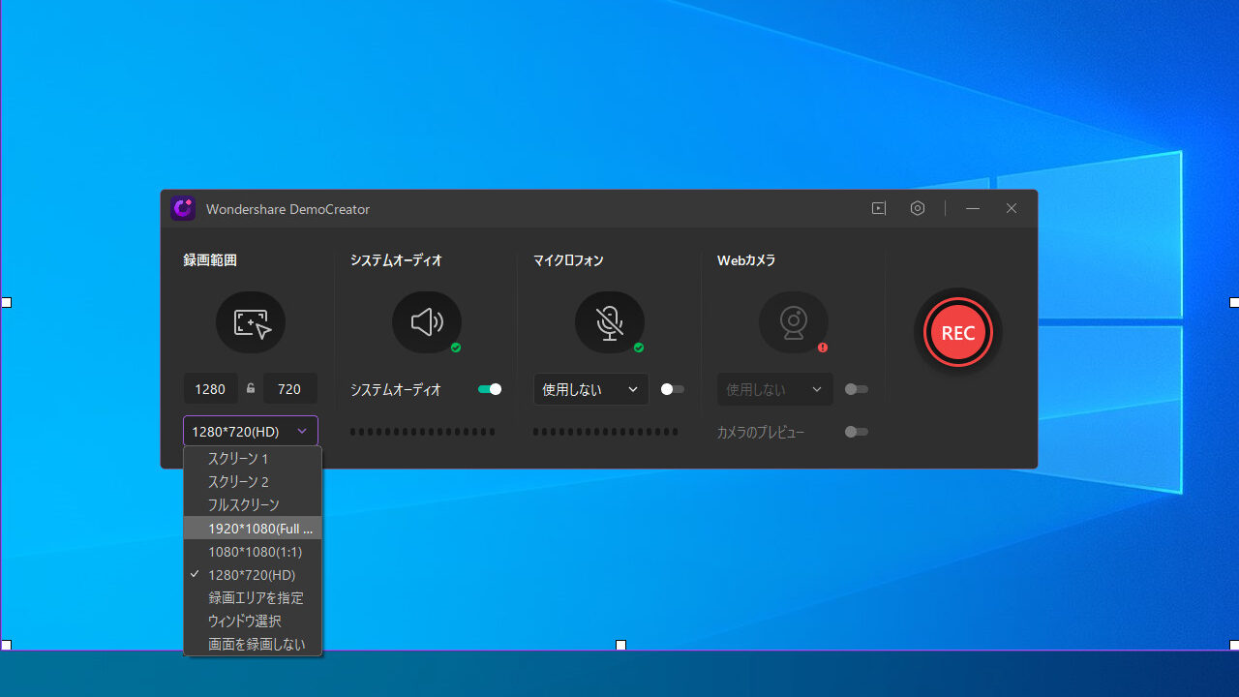
Task: Click the webcam icon
Action: pyautogui.click(x=794, y=322)
